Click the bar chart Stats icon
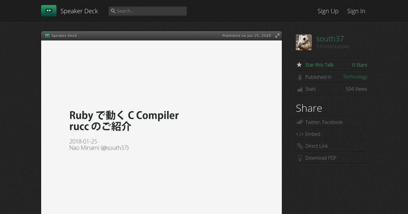408x214 pixels. tap(300, 89)
